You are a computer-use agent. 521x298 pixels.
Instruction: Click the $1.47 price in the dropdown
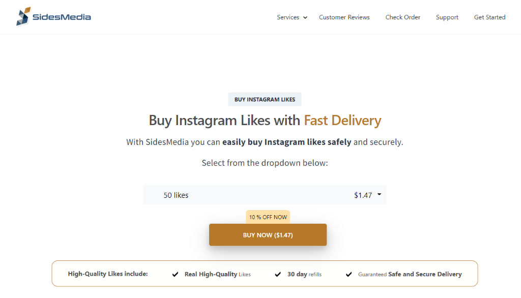[363, 195]
